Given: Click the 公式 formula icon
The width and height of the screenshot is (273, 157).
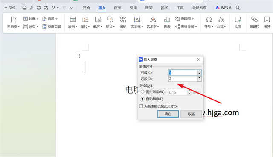Looking at the screenshot, I should 221,20.
